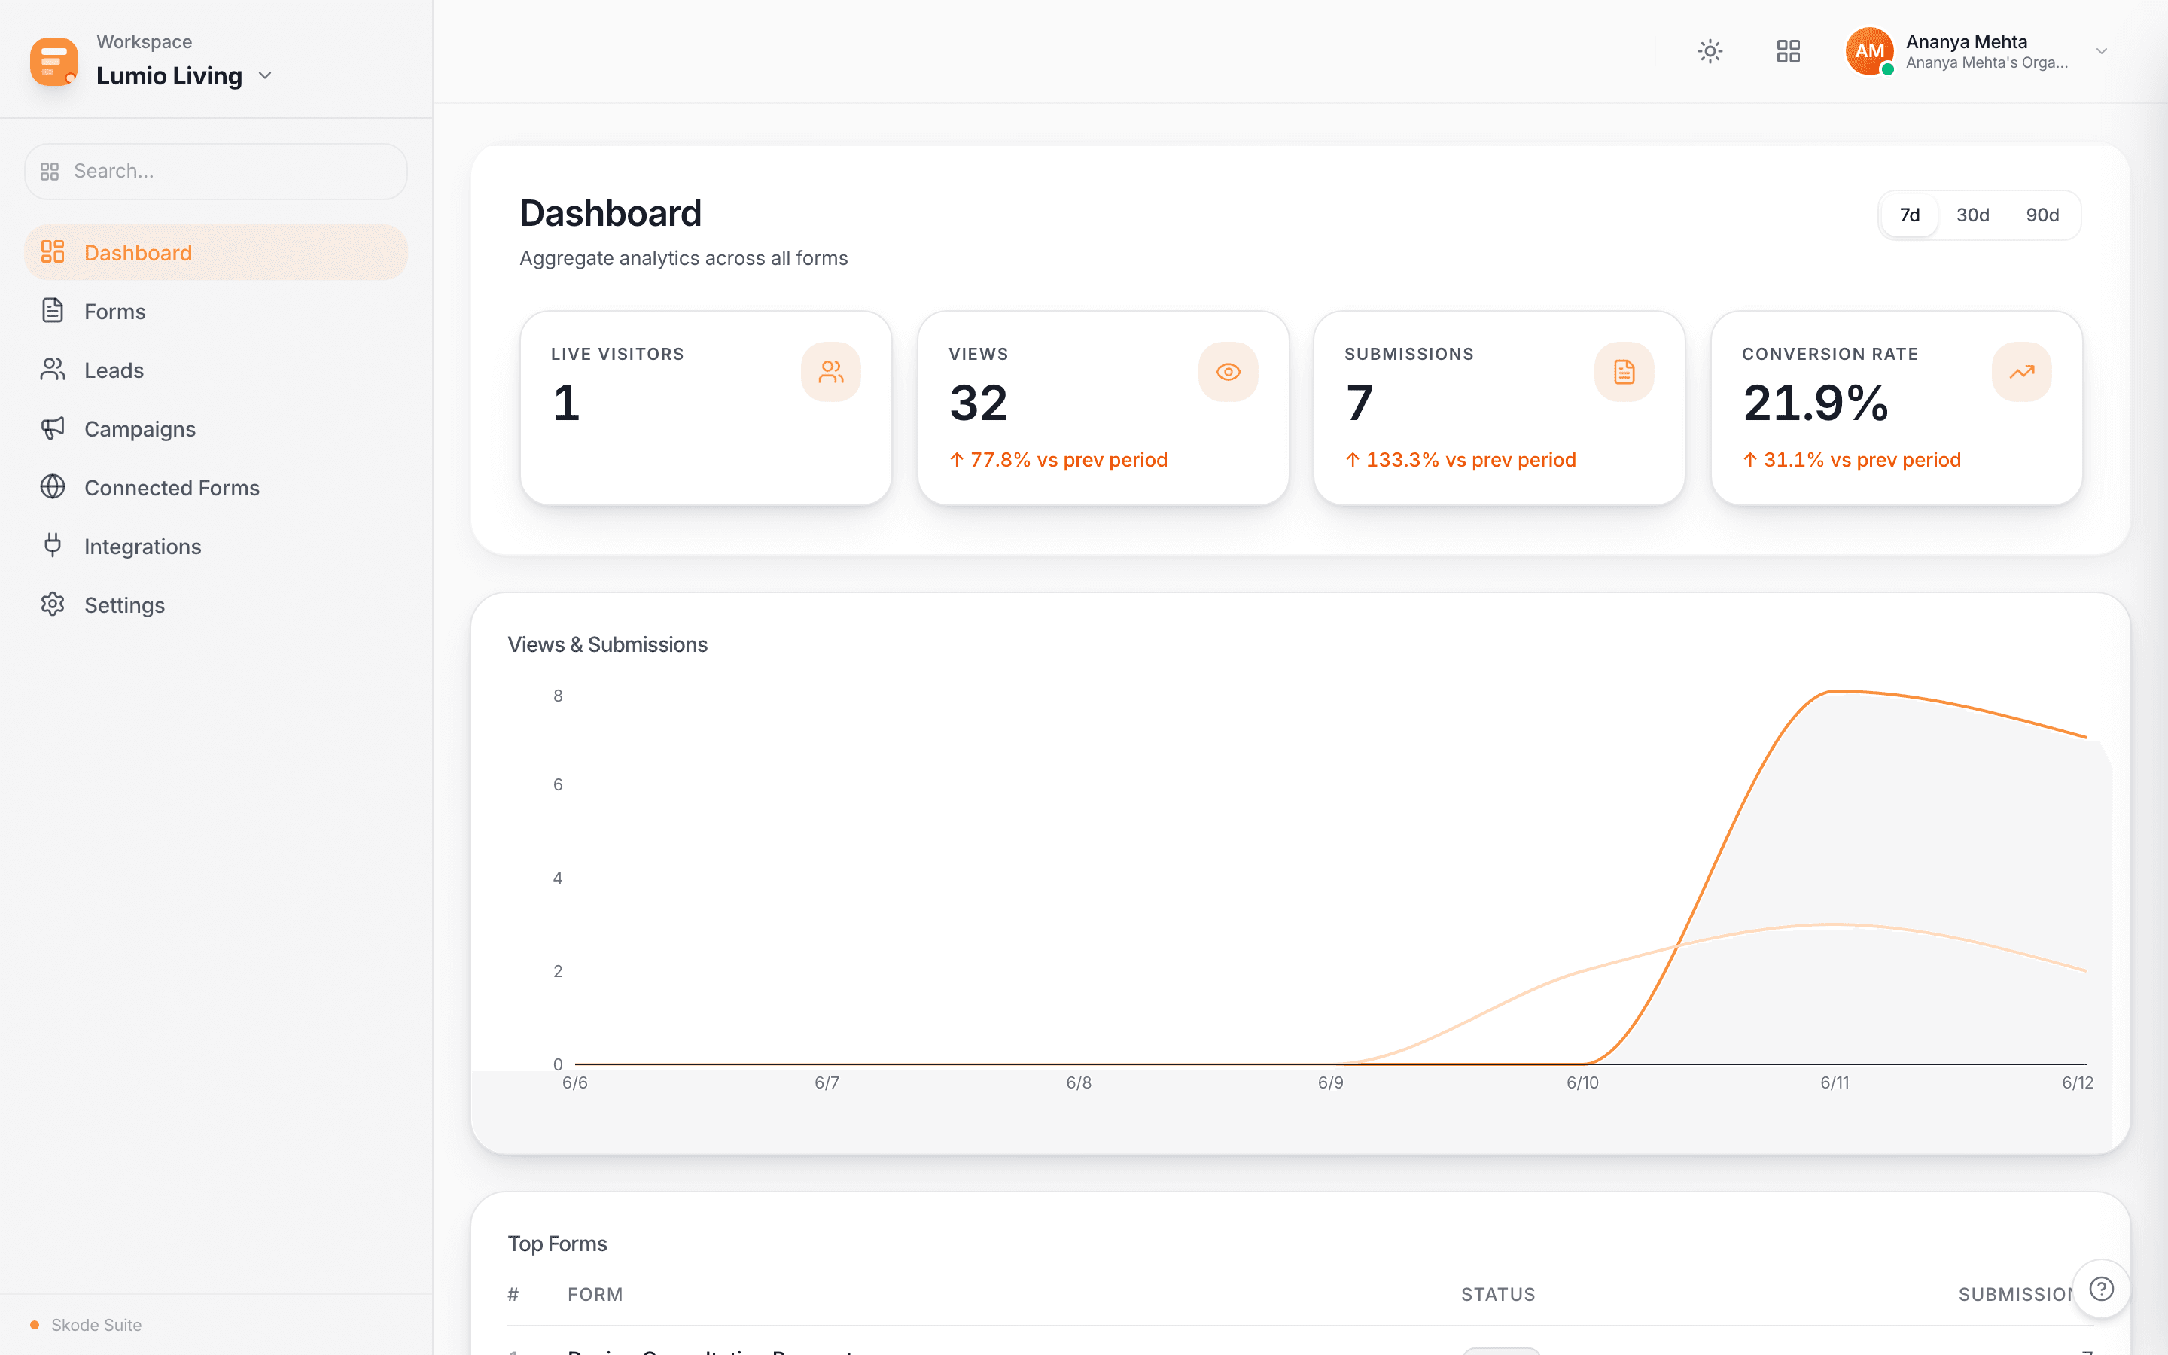Click the Submissions document icon

coord(1624,372)
